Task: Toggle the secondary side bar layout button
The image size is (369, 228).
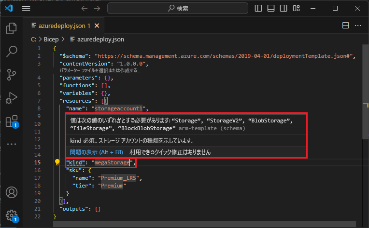Action: coord(284,9)
